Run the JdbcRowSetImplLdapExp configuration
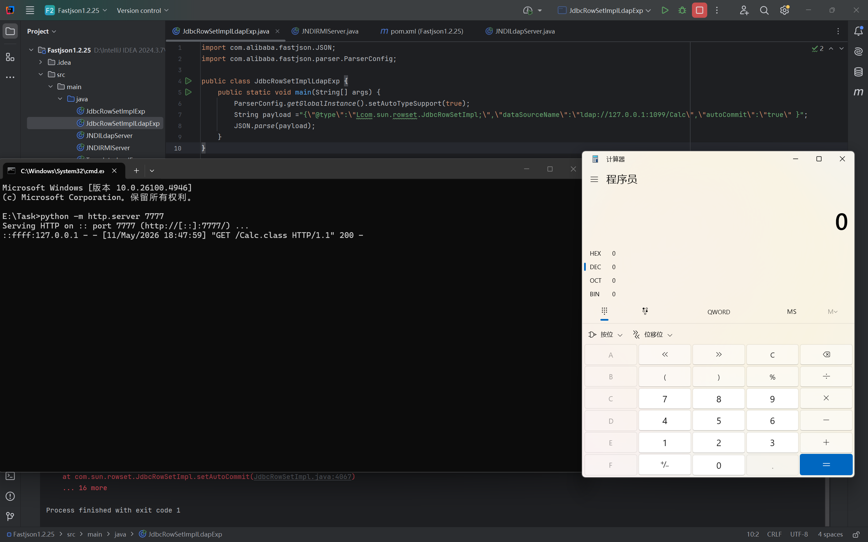Screen dimensions: 868x542 [664, 11]
